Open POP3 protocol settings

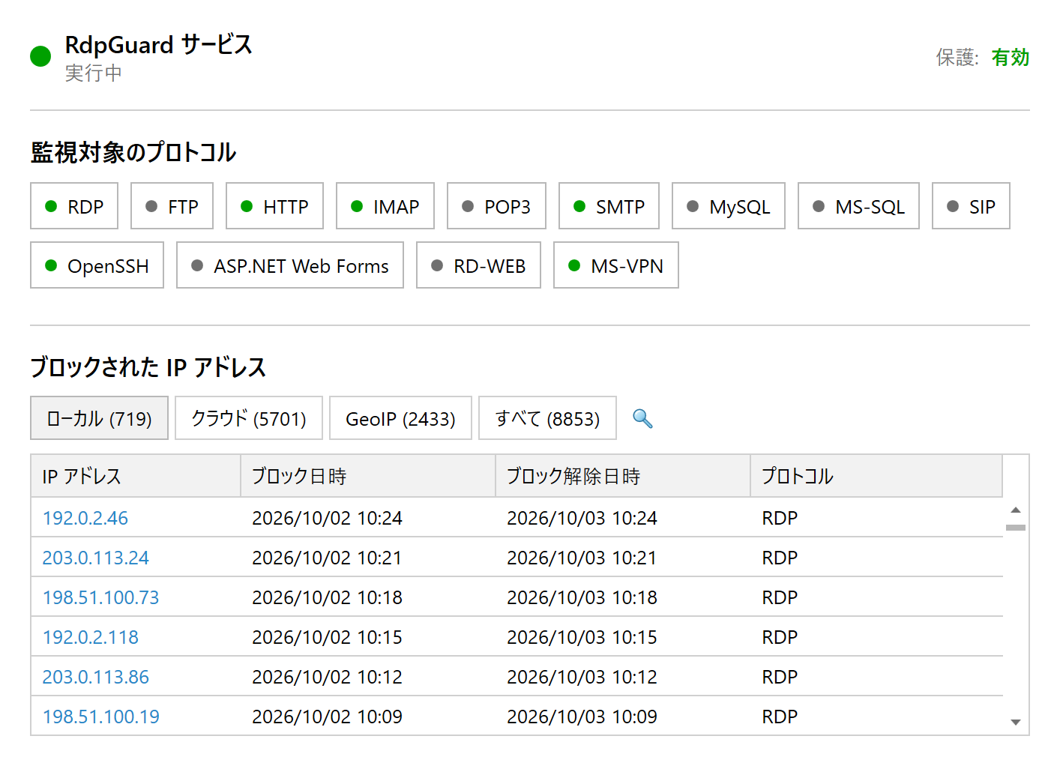pyautogui.click(x=496, y=206)
